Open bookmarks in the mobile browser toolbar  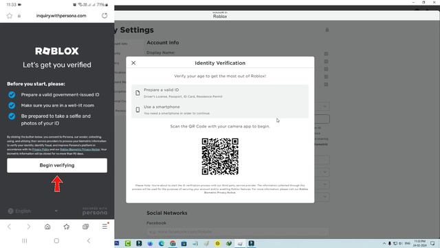click(x=67, y=227)
